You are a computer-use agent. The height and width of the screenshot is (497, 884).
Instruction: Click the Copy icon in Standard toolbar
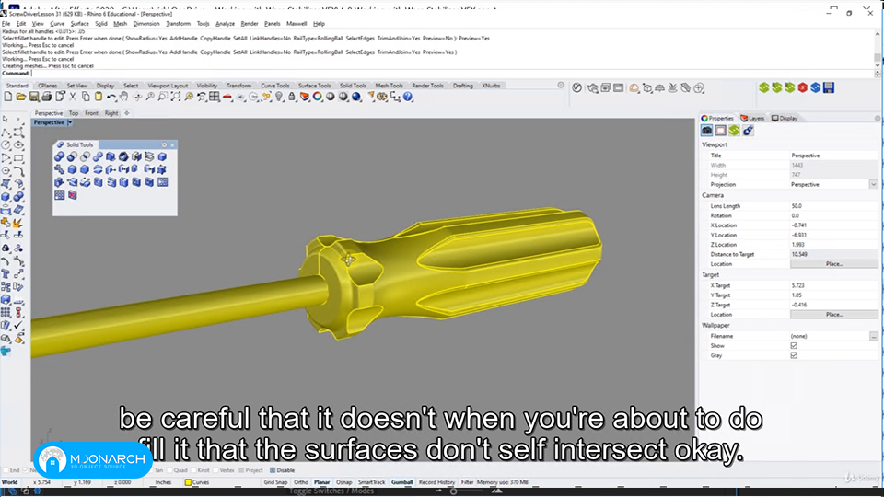(x=86, y=97)
